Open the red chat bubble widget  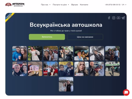coord(126,92)
